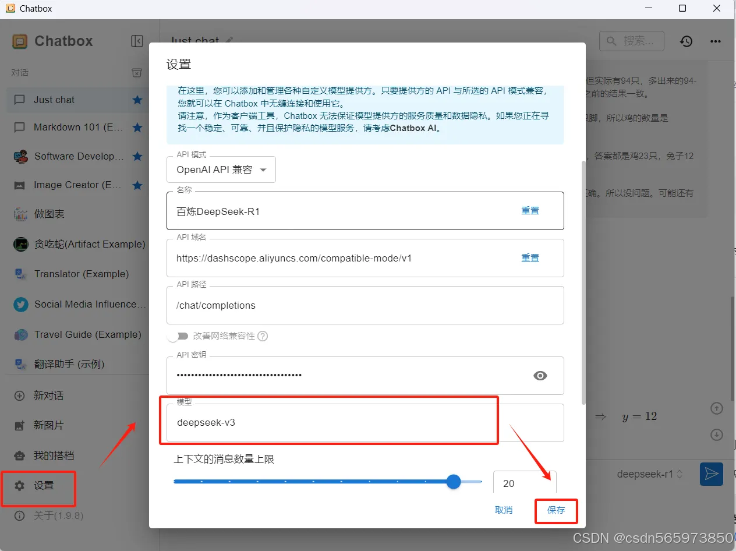Open the API 模式 dropdown
Screen dimensions: 736x551
(x=221, y=169)
